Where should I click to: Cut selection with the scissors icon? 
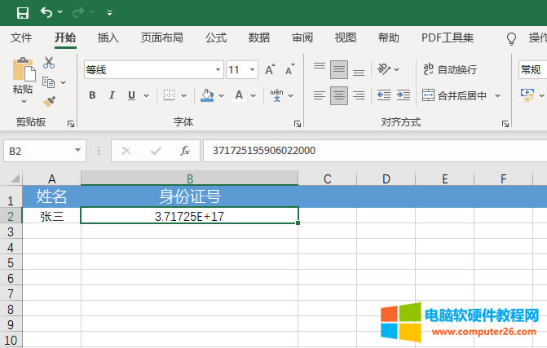pyautogui.click(x=49, y=63)
